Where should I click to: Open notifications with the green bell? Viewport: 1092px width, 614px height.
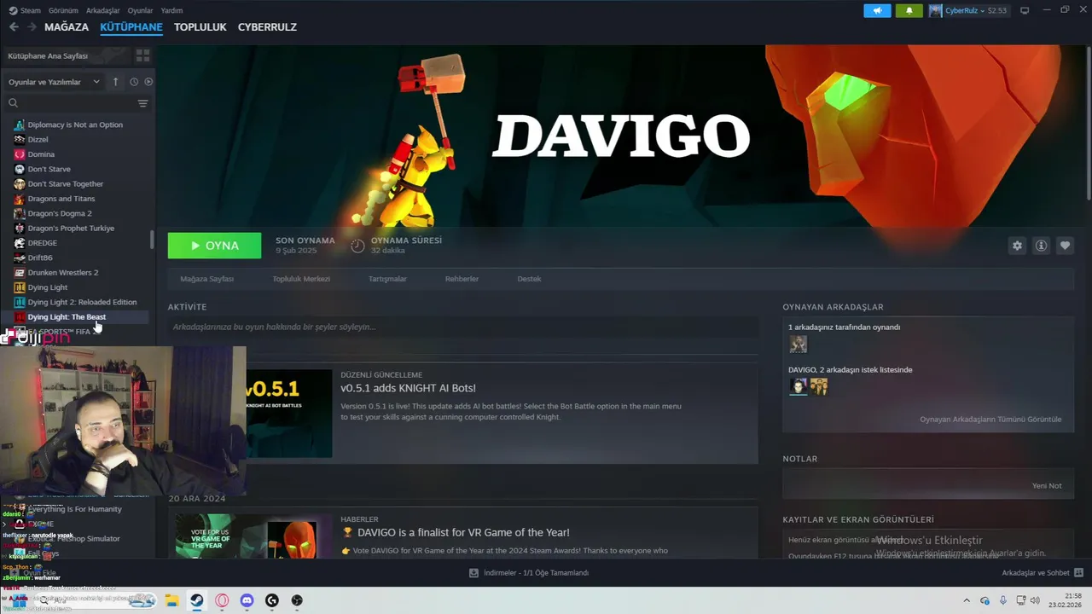(x=909, y=10)
